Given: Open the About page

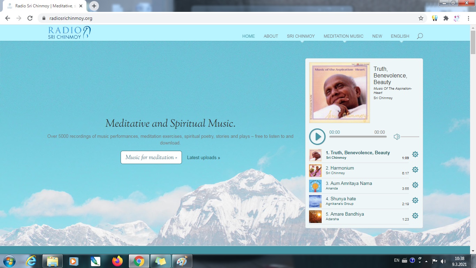Looking at the screenshot, I should (271, 36).
